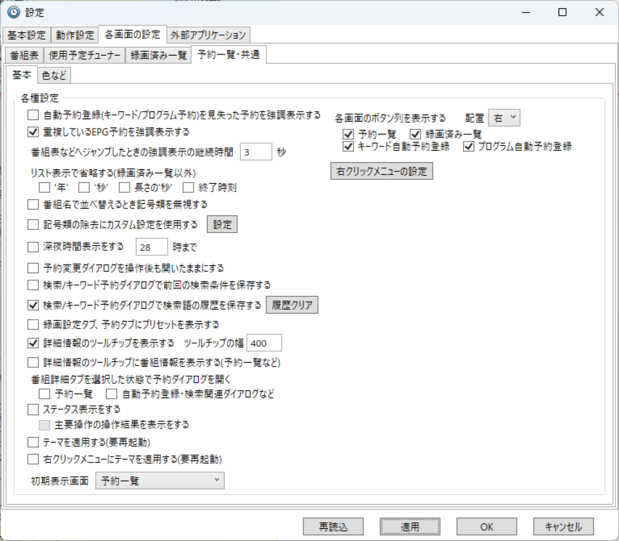Enable 前回の検索条件を保存する checkbox
Image resolution: width=619 pixels, height=541 pixels.
click(x=33, y=284)
